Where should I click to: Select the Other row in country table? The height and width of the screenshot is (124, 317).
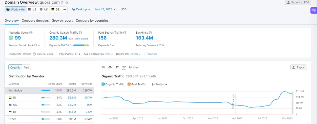click(49, 119)
